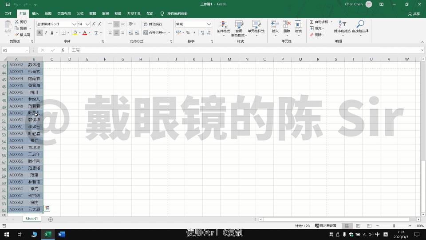Switch to the Formulas (公式) tab
Viewport: 426px width, 240px height.
80,13
